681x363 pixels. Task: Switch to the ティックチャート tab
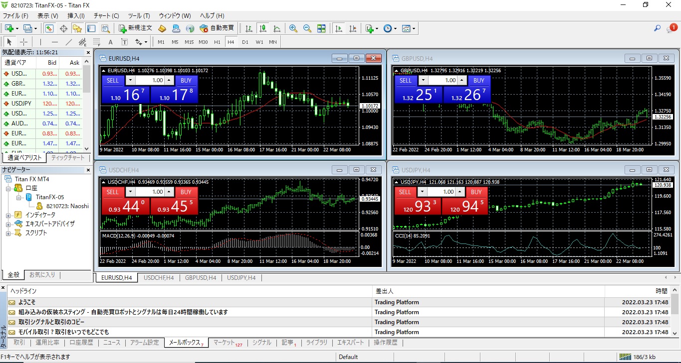68,158
